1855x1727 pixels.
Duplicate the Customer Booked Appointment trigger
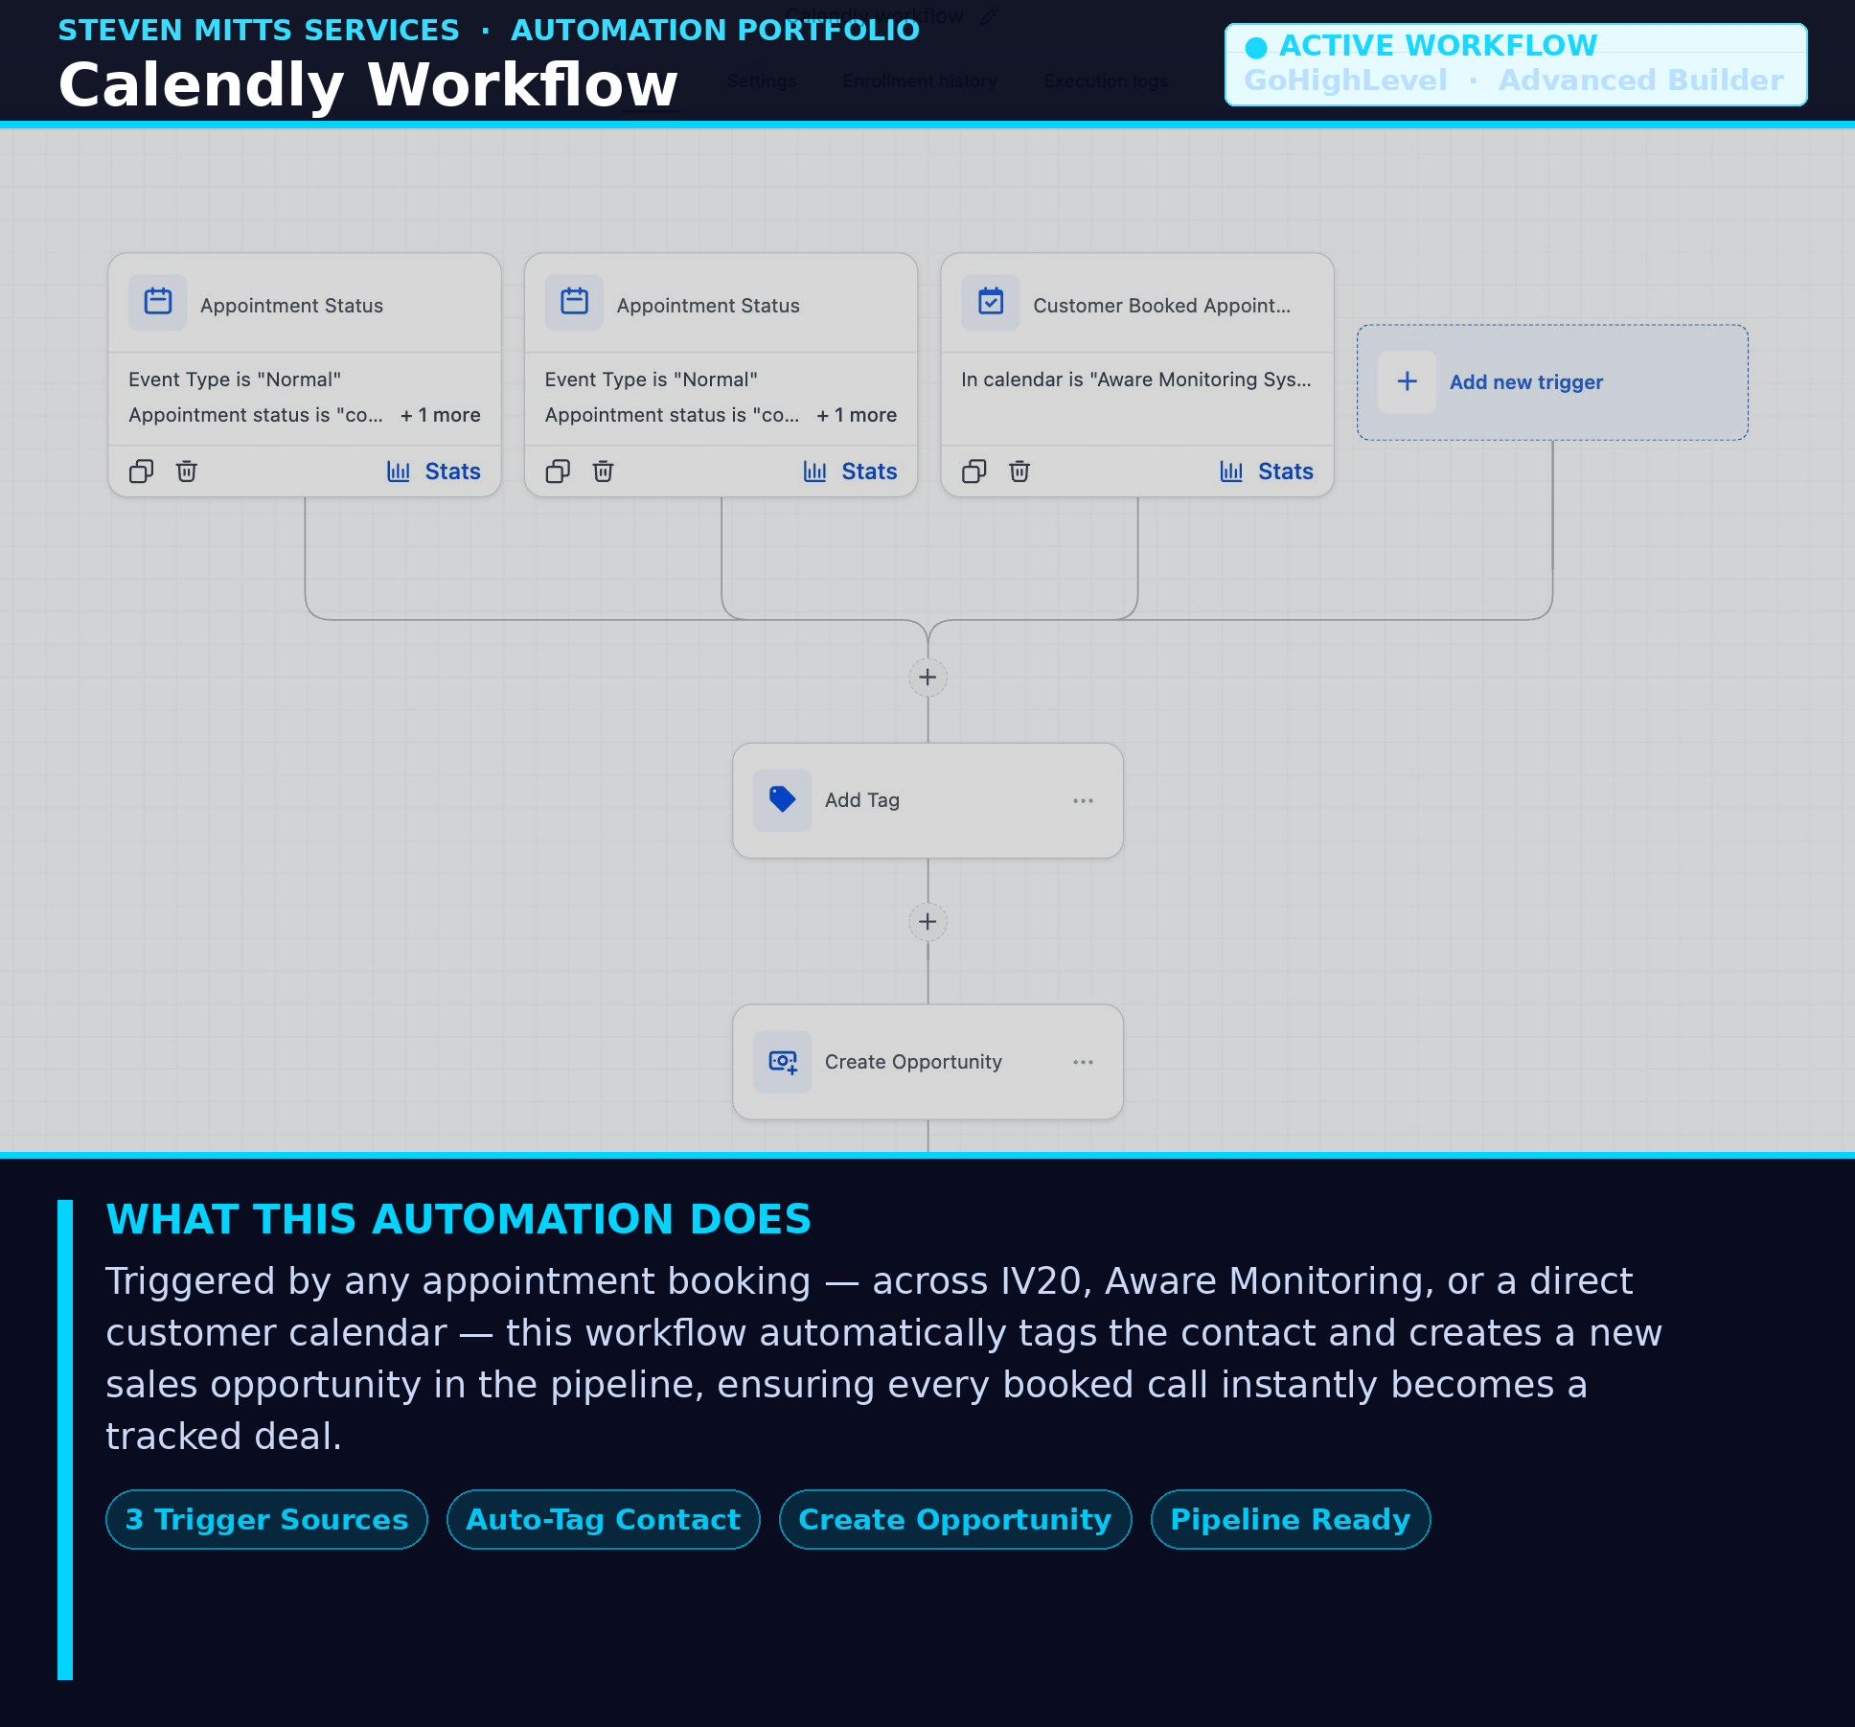tap(973, 472)
